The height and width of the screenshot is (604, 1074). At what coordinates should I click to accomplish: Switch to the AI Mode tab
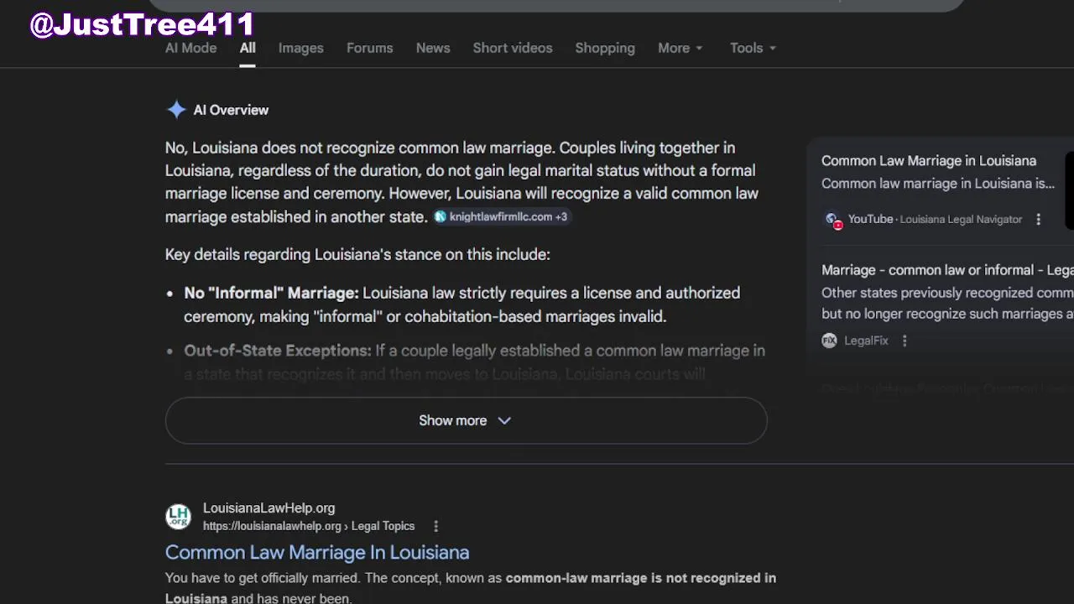tap(190, 48)
